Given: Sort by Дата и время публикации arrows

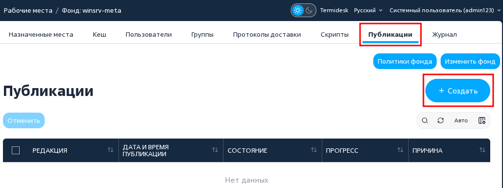Looking at the screenshot, I should tap(215, 150).
